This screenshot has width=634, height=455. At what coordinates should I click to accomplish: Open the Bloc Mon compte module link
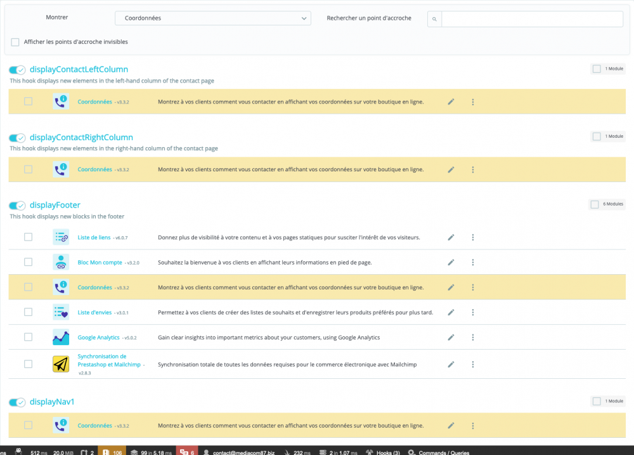[100, 262]
